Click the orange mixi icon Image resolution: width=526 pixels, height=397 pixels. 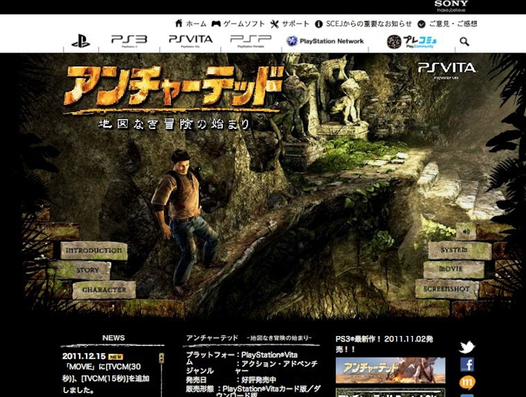[466, 382]
